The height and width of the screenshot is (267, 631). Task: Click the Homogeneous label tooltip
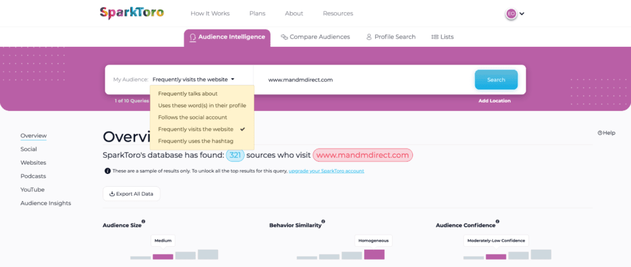click(x=374, y=240)
